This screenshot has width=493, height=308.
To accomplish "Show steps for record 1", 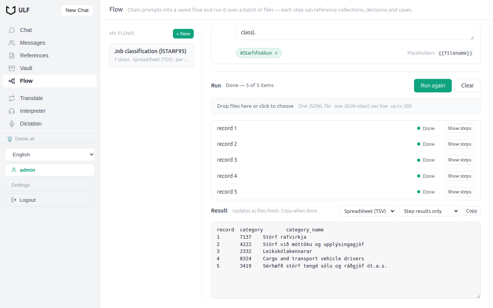I will coord(459,128).
